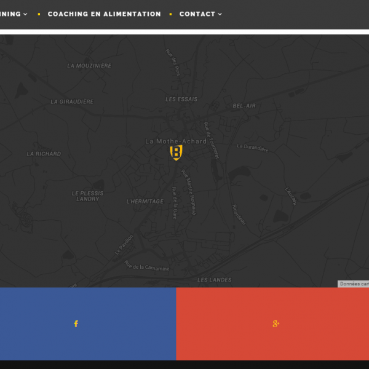Select La Durandière on the map
Screen dimensions: 369x369
click(x=253, y=148)
